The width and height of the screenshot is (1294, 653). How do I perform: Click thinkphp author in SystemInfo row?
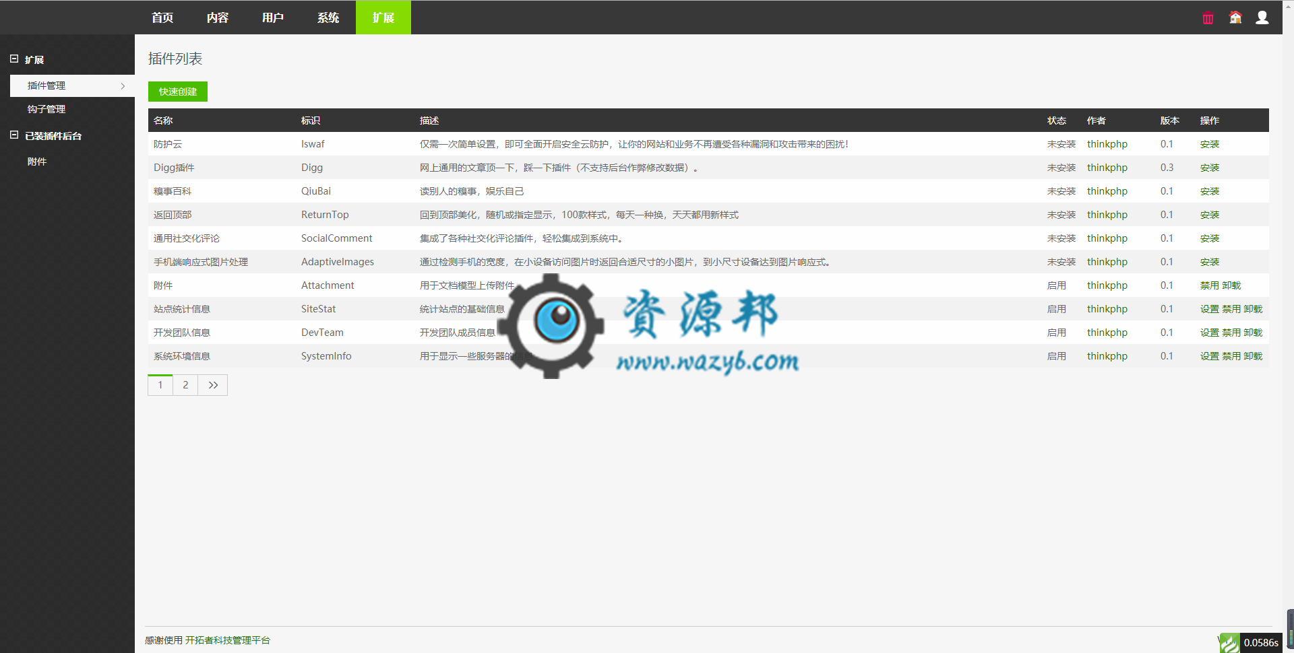tap(1107, 356)
